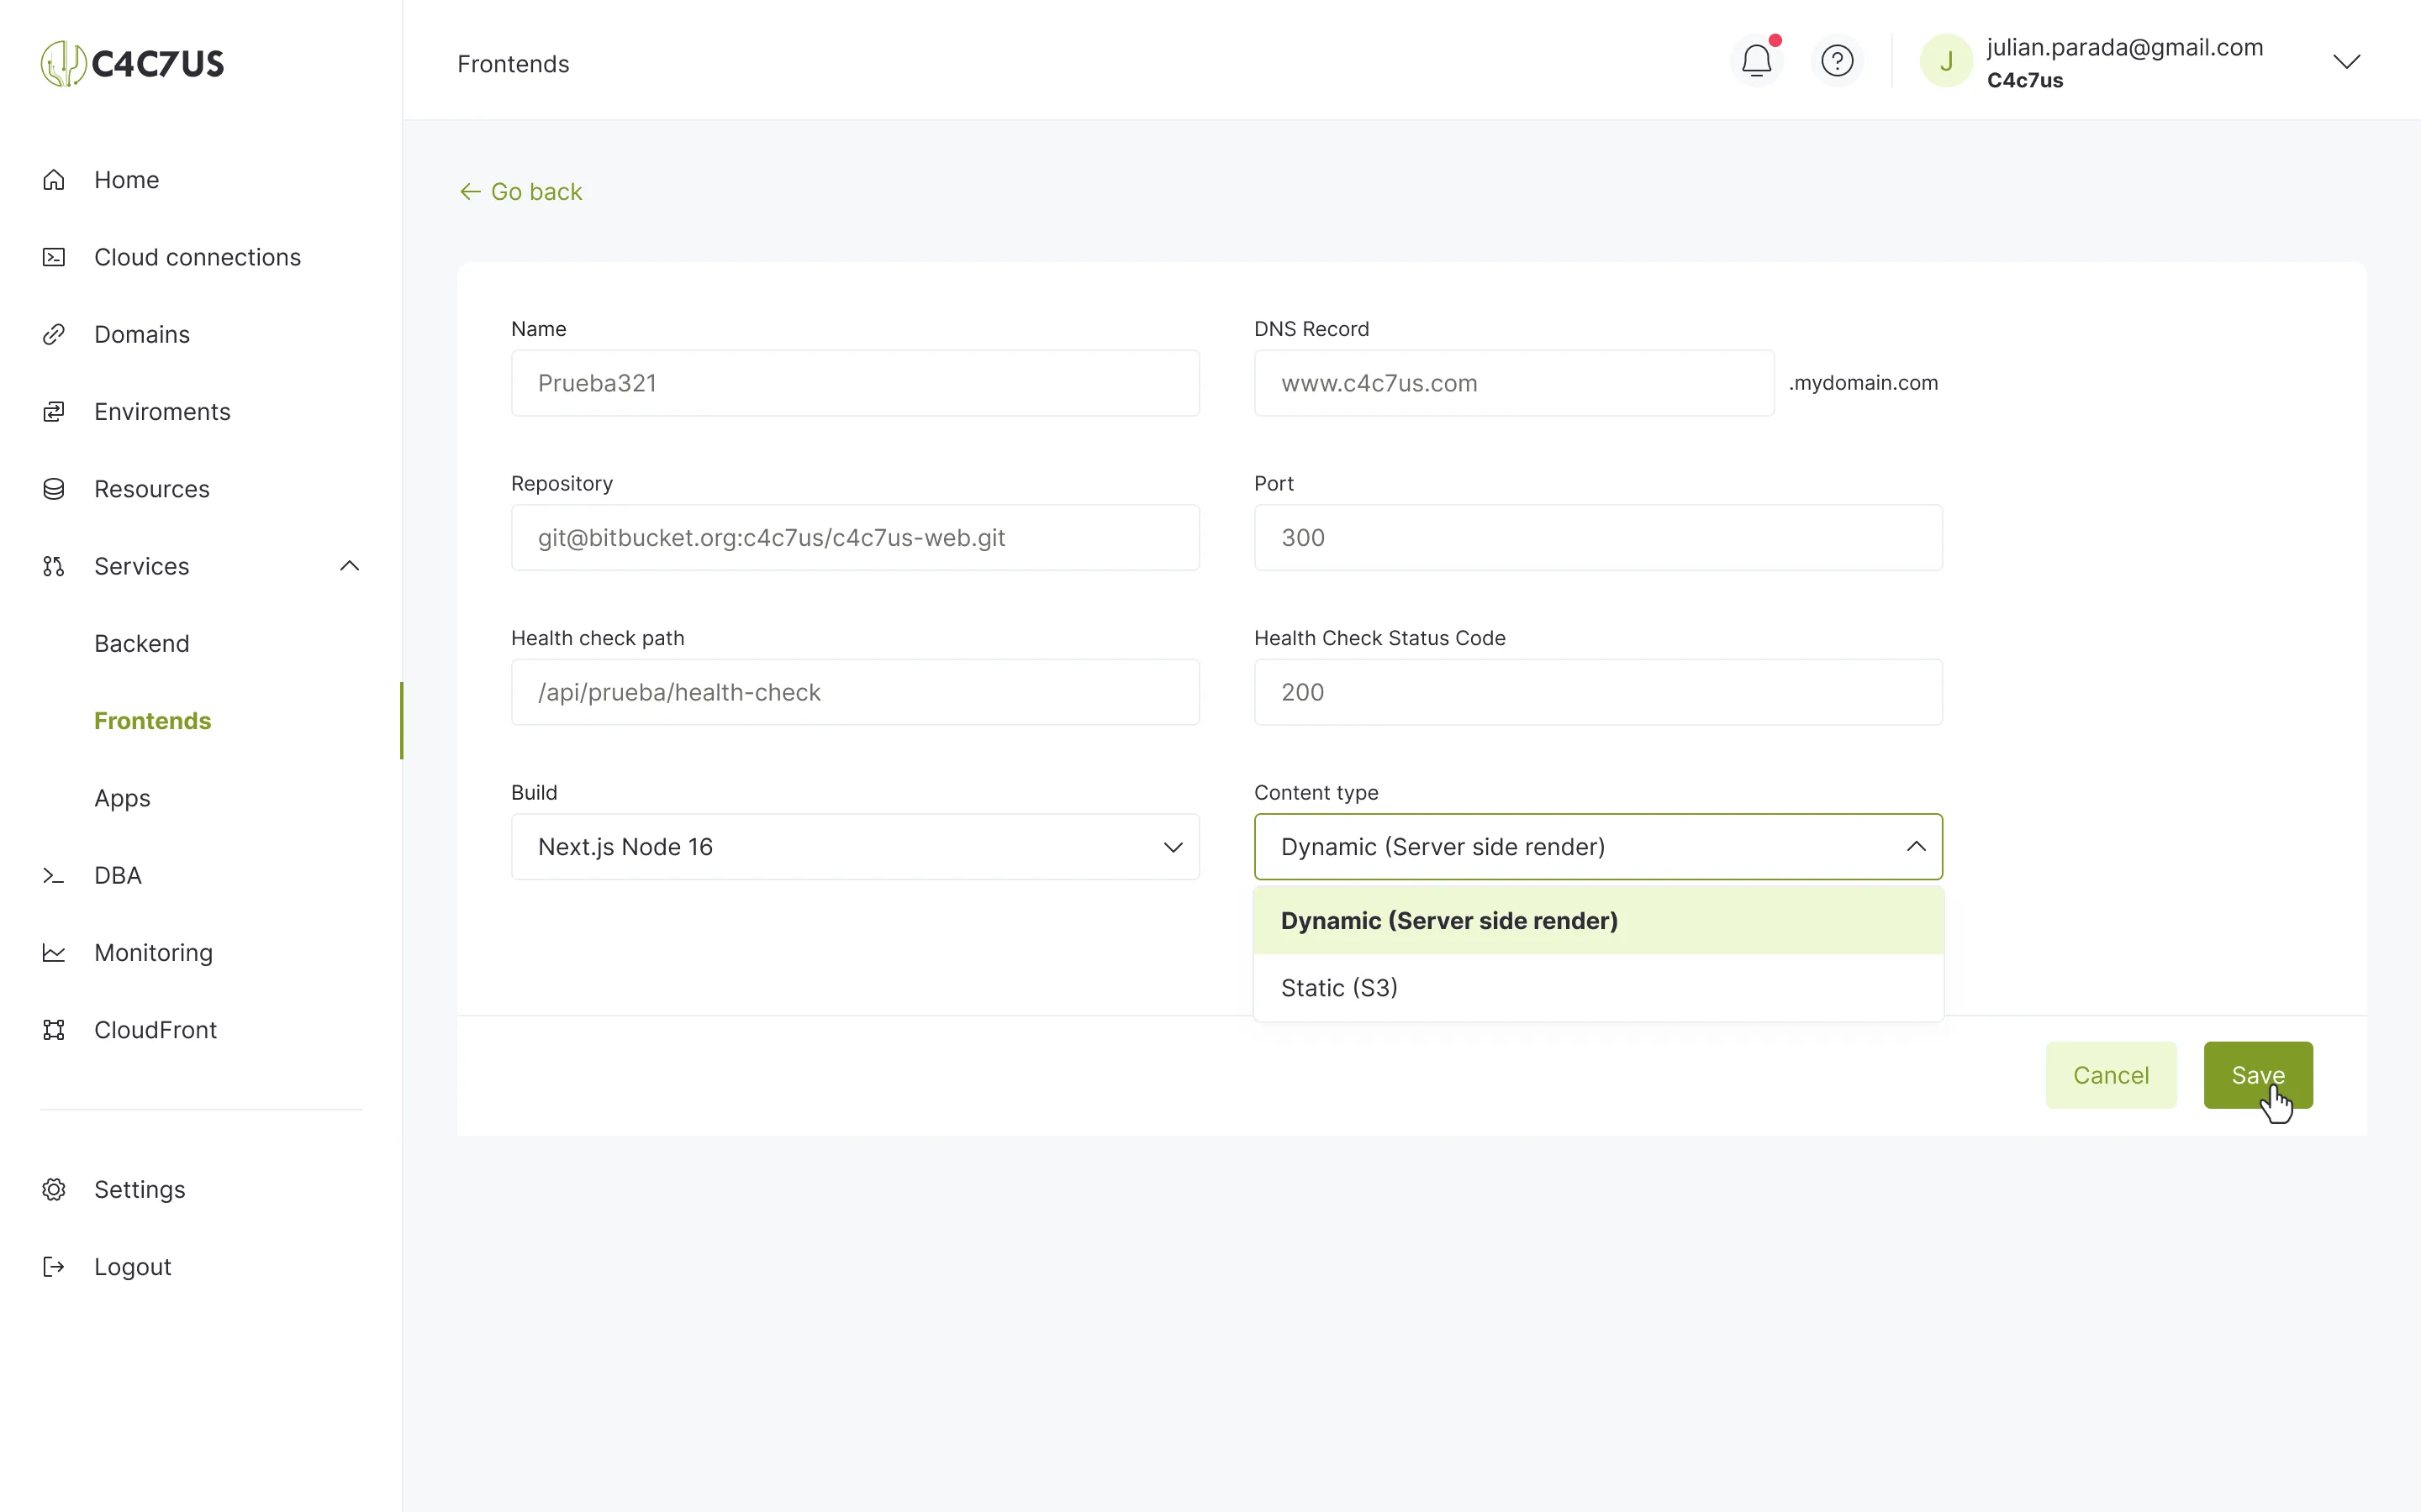Screen dimensions: 2421x1512
Task: Select Frontends in sidebar
Action: point(152,721)
